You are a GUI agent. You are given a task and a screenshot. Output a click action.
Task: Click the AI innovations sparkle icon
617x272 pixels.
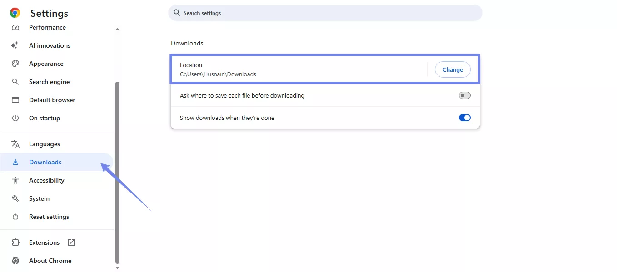[x=15, y=45]
